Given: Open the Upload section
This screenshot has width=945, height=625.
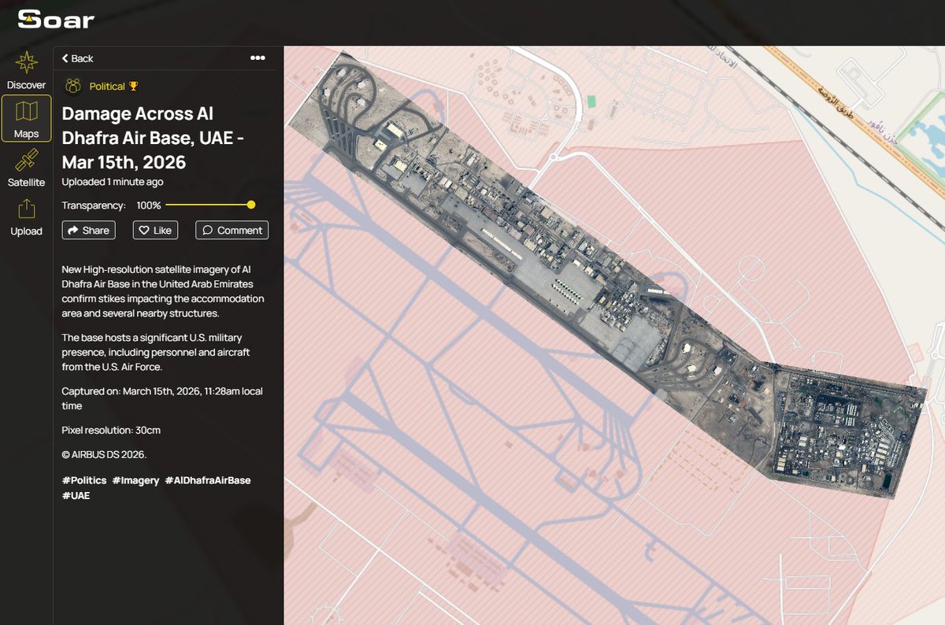Looking at the screenshot, I should pyautogui.click(x=27, y=217).
